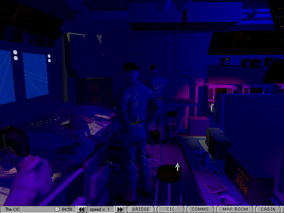Click the fast-forward speed arrows button
The image size is (284, 213).
pos(120,209)
